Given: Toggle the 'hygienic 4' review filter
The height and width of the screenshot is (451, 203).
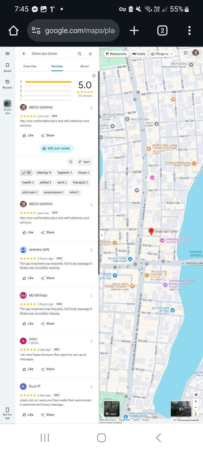Looking at the screenshot, I should (65, 173).
